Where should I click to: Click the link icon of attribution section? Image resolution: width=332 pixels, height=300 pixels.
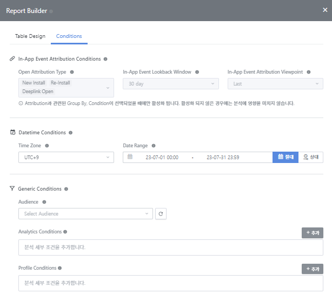click(12, 58)
